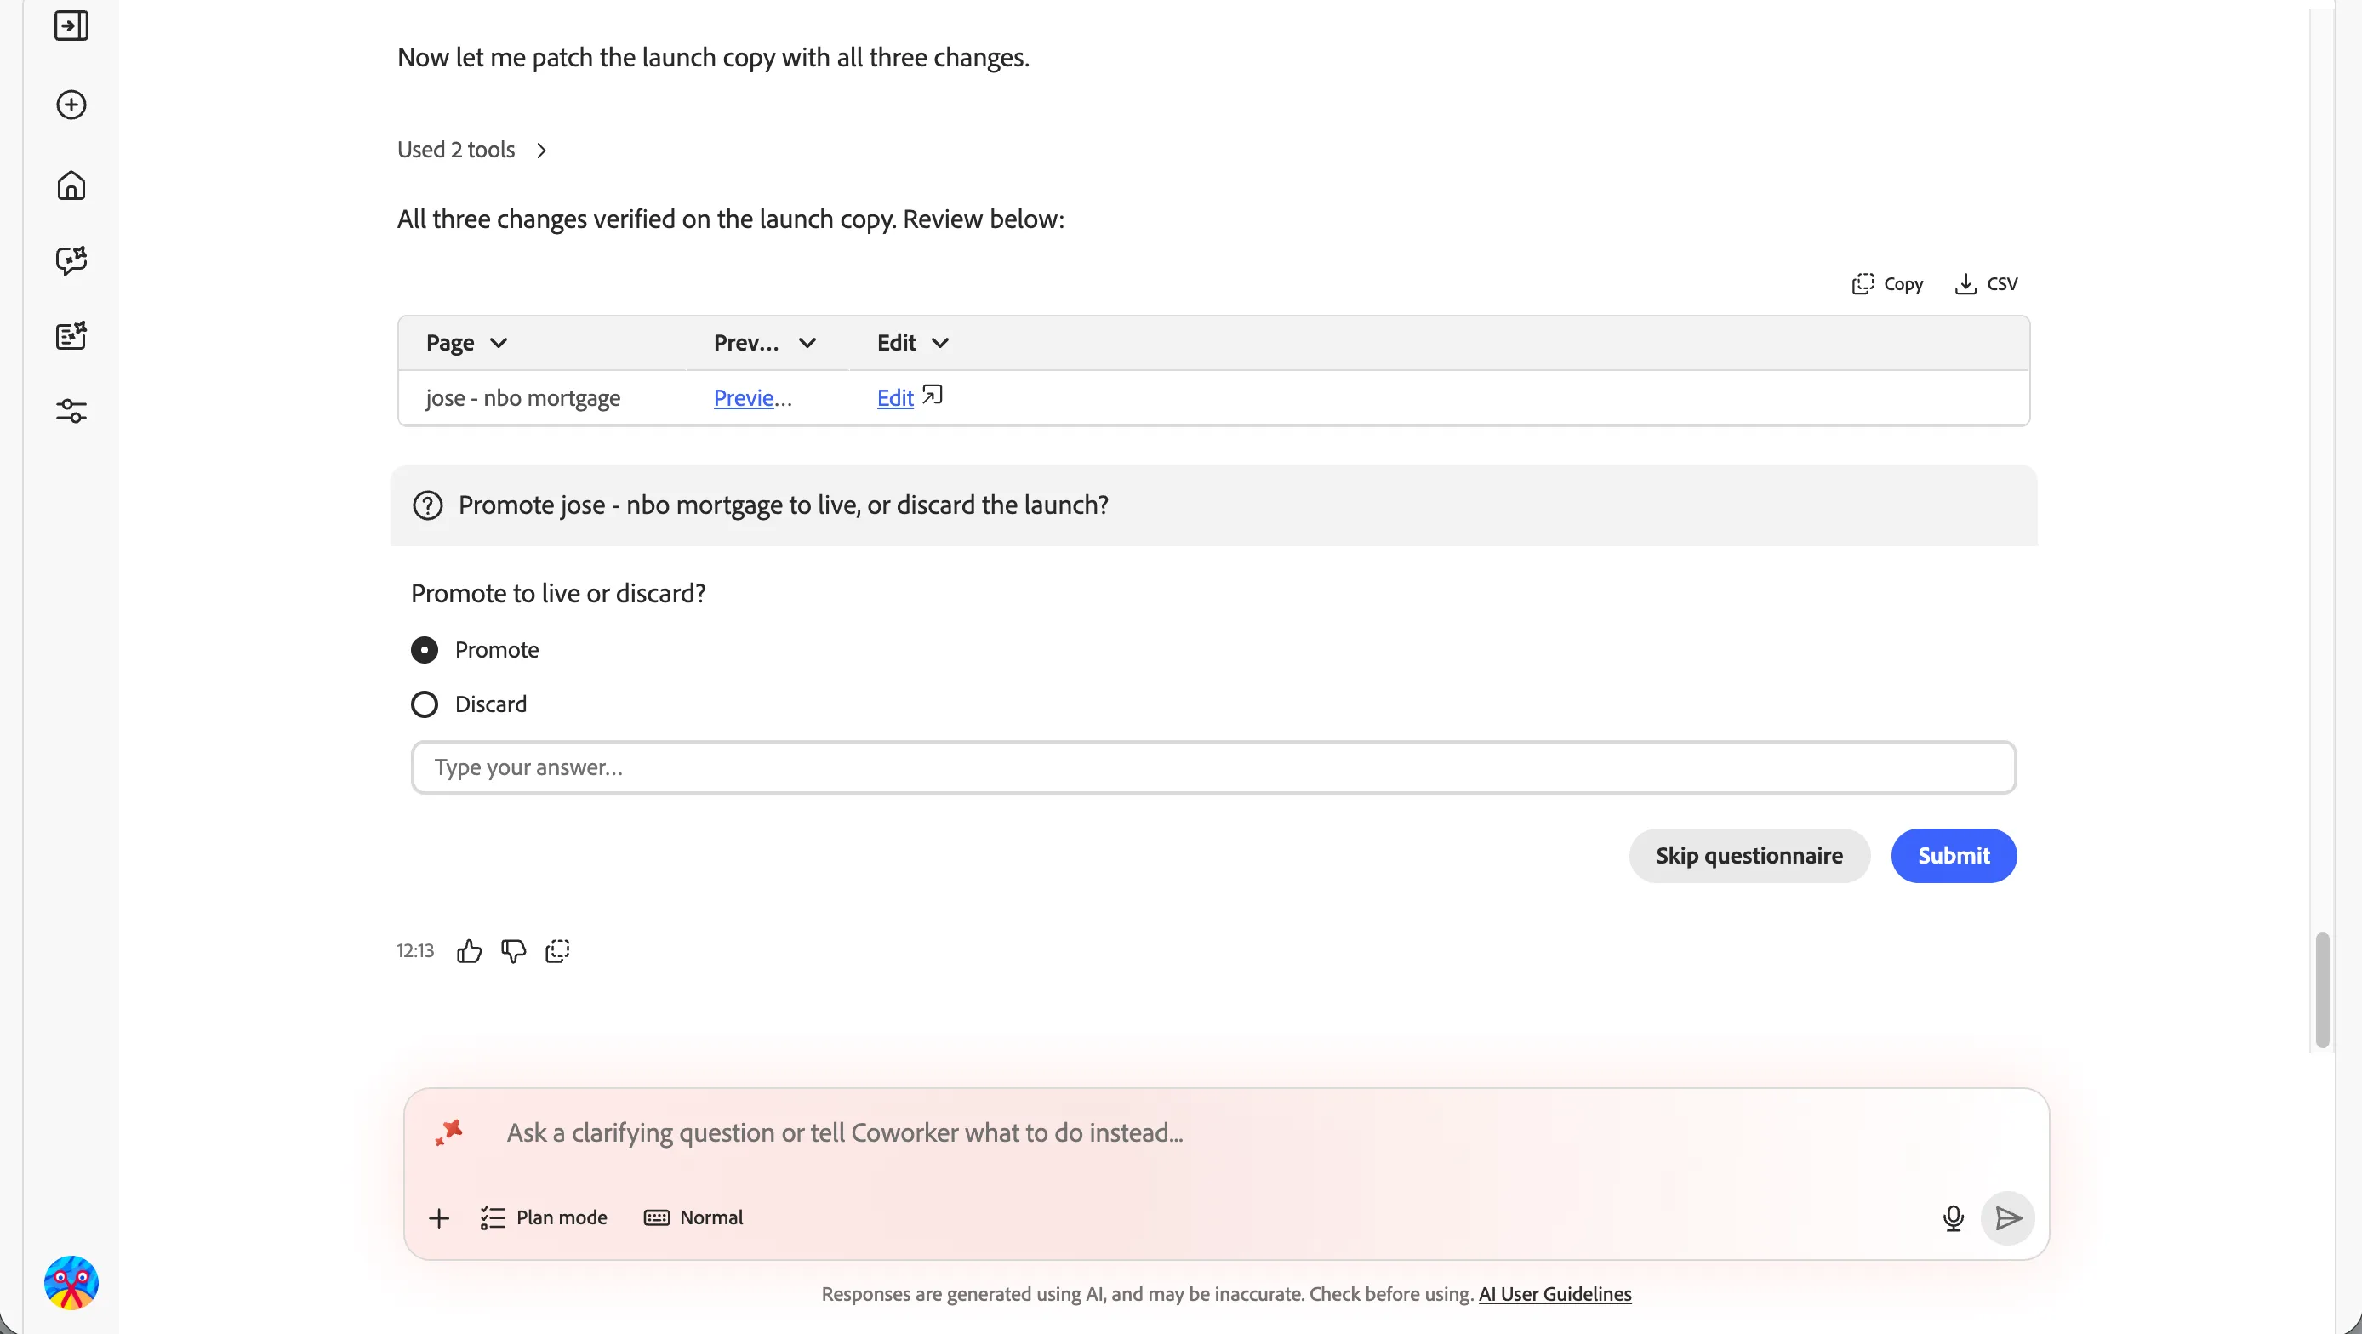Open the sliders settings icon
This screenshot has width=2362, height=1334.
[x=71, y=411]
